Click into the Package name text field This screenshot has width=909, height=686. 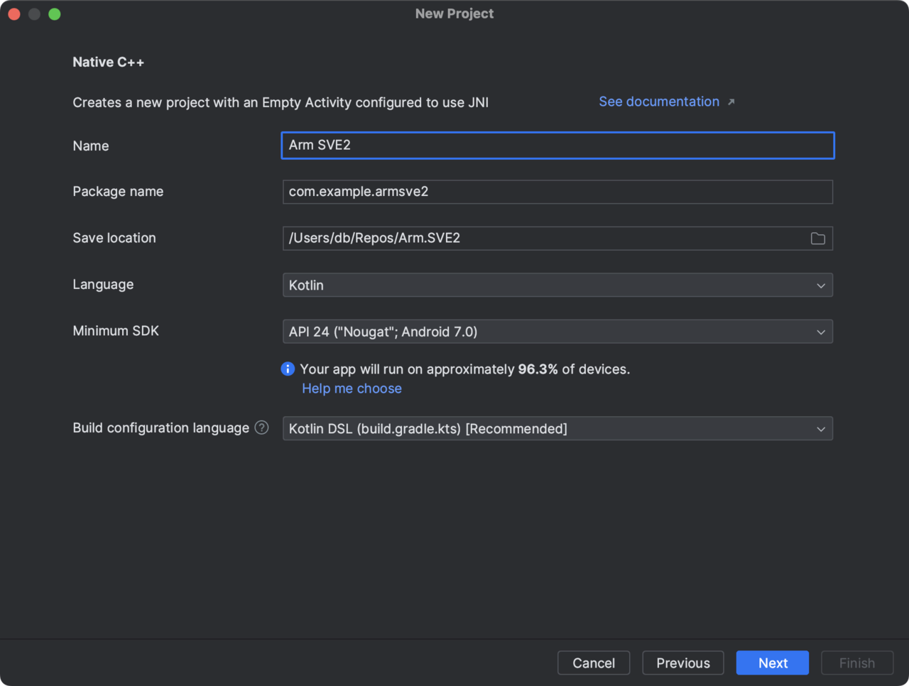tap(557, 192)
